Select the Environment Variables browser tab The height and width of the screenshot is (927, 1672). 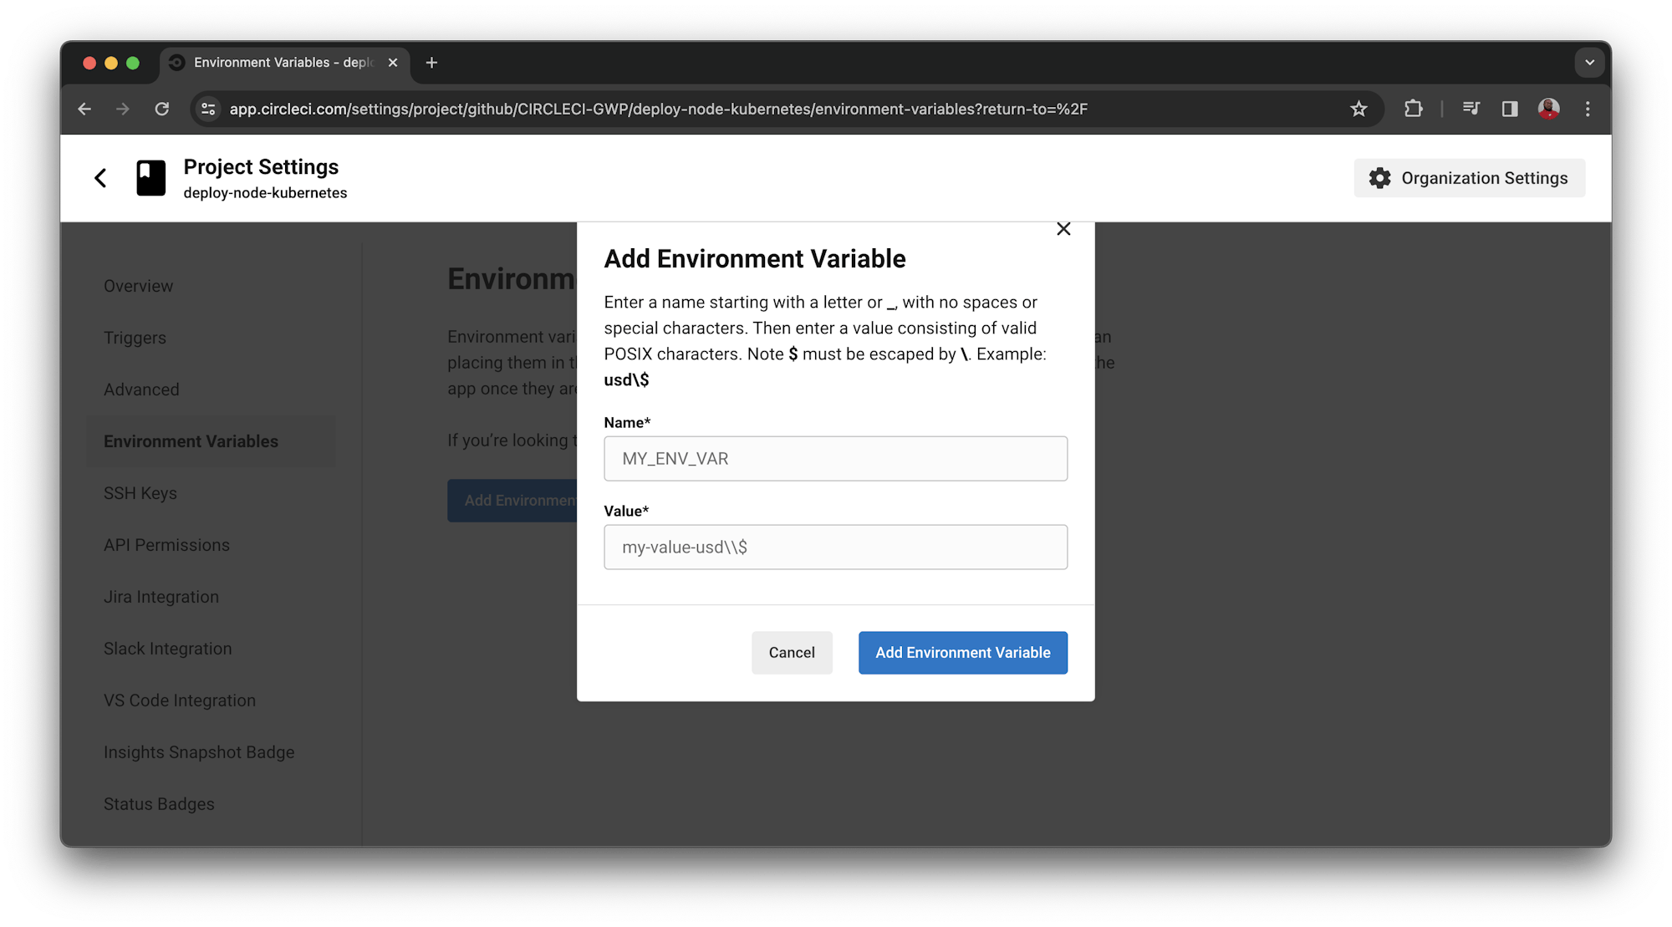coord(276,62)
